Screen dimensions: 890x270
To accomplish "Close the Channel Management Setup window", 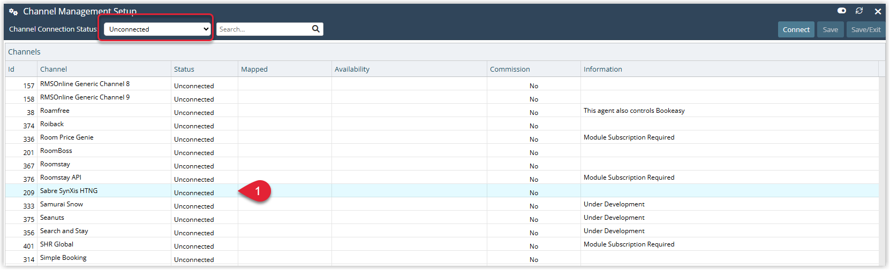I will (878, 11).
